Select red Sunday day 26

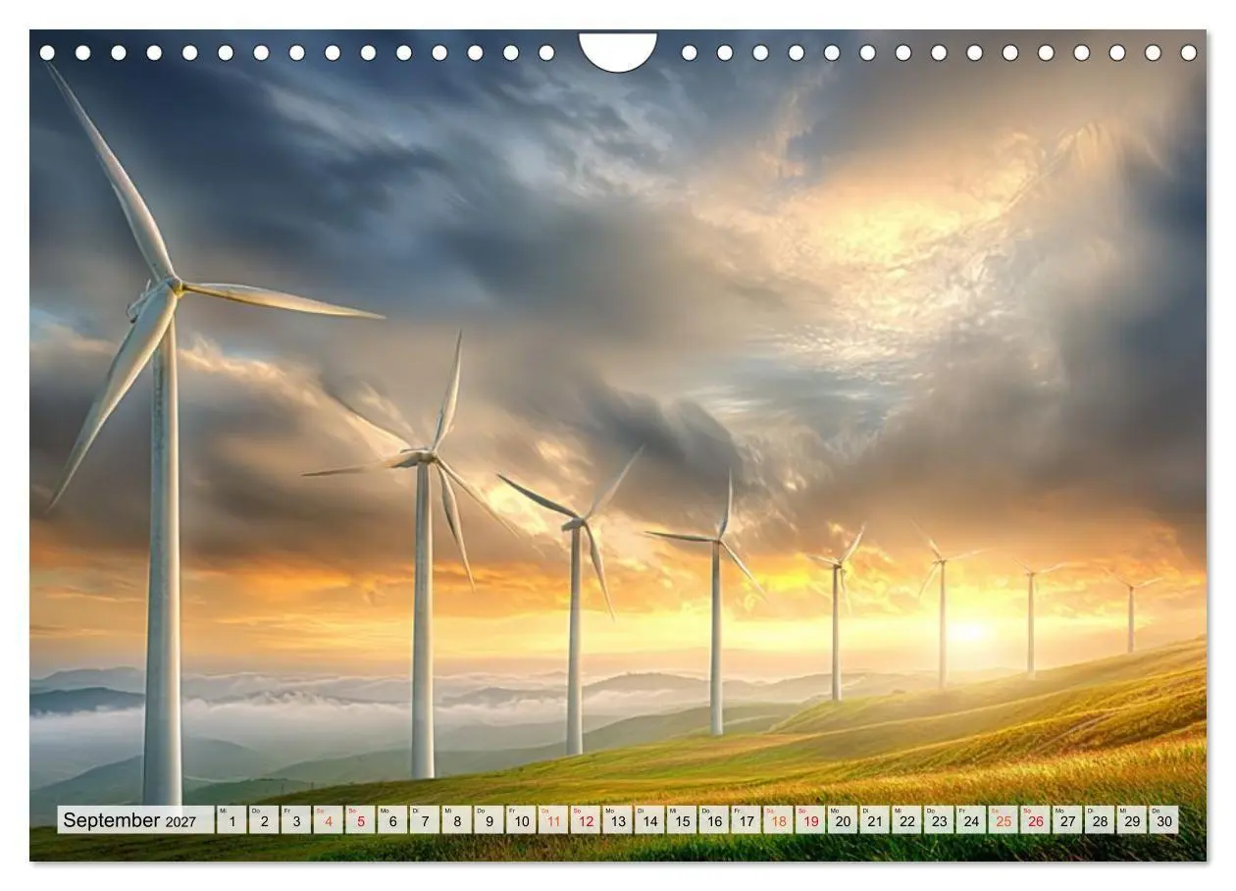1036,820
